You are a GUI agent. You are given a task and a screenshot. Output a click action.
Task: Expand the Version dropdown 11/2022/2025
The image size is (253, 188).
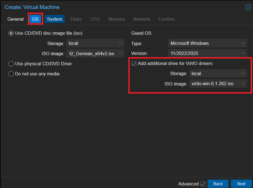click(208, 53)
